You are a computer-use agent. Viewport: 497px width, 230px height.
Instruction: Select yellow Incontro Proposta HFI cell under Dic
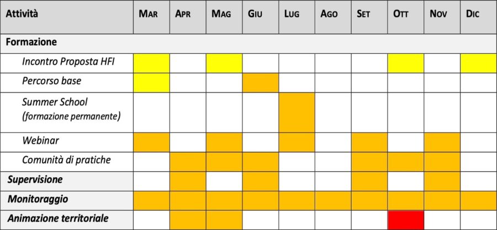479,63
